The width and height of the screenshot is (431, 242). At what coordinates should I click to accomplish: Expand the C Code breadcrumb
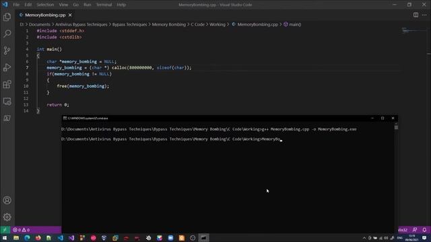(x=197, y=24)
